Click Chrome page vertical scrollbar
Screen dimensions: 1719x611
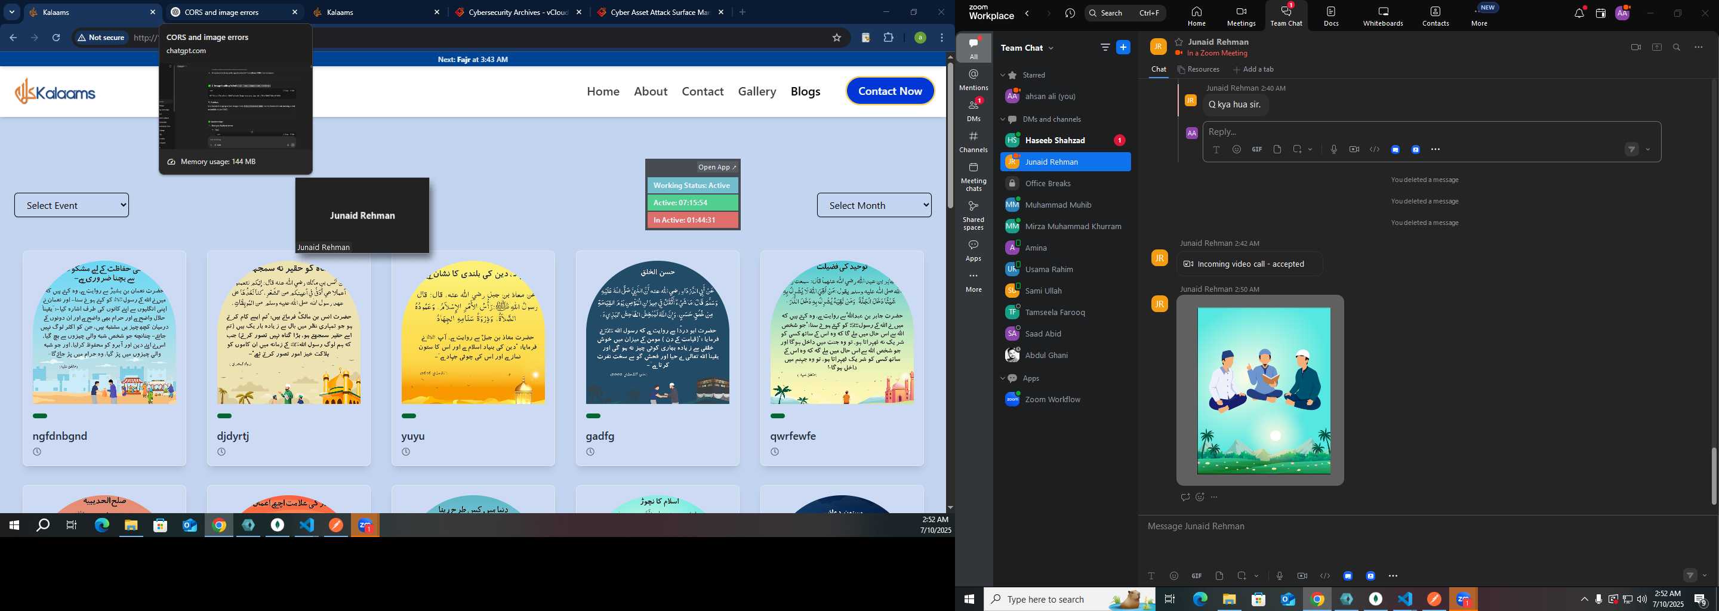click(950, 137)
